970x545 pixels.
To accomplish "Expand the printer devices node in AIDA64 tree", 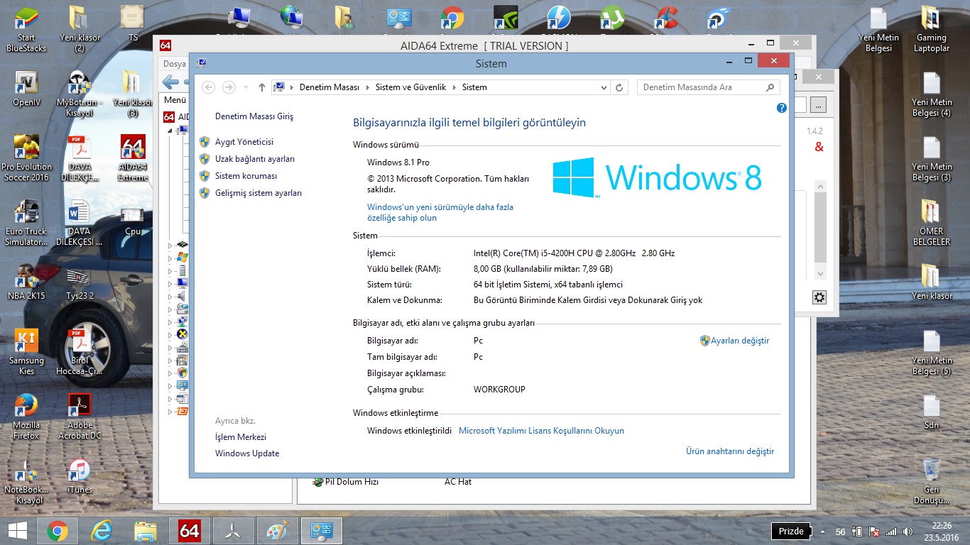I will pos(170,348).
